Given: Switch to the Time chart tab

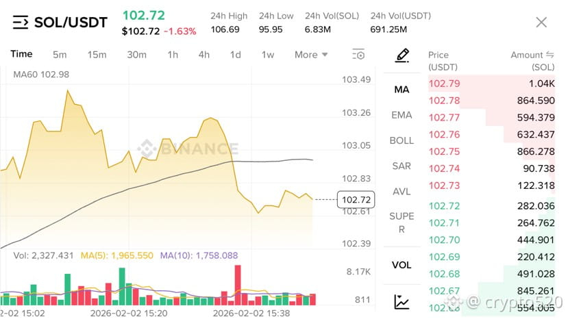Looking at the screenshot, I should click(21, 54).
